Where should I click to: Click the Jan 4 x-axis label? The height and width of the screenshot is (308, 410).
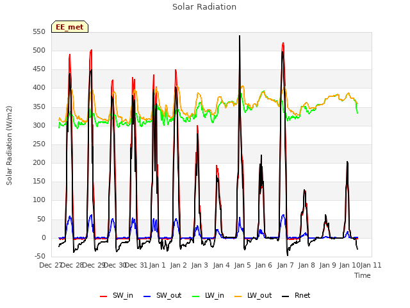pos(221,265)
